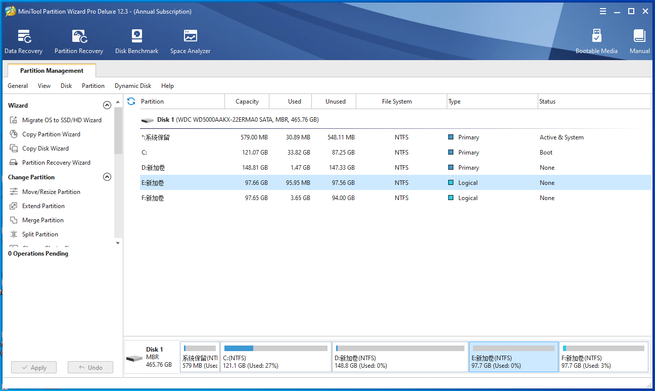Sort by the Partition column header
Screen dimensions: 655x391
[182, 102]
